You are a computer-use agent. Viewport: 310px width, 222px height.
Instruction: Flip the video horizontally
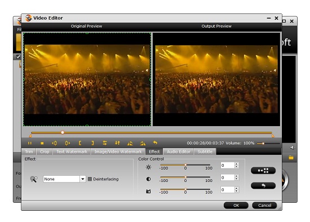point(105,143)
